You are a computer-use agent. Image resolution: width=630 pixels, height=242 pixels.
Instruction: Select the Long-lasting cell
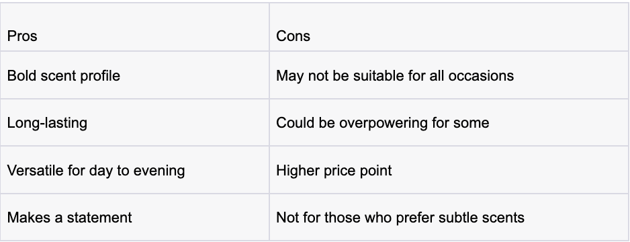point(134,122)
